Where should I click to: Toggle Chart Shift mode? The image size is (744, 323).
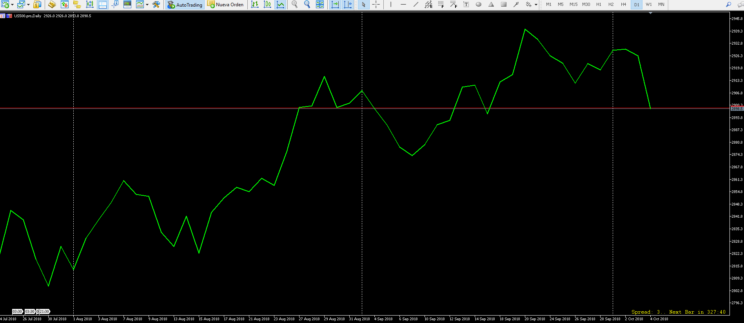tap(348, 5)
